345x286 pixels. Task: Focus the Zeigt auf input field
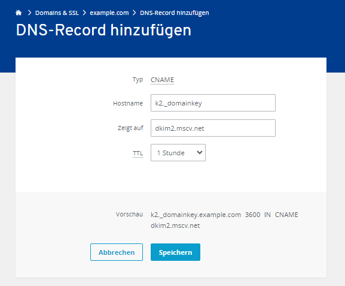click(213, 128)
